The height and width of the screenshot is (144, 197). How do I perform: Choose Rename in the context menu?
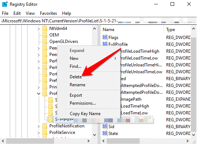click(78, 85)
